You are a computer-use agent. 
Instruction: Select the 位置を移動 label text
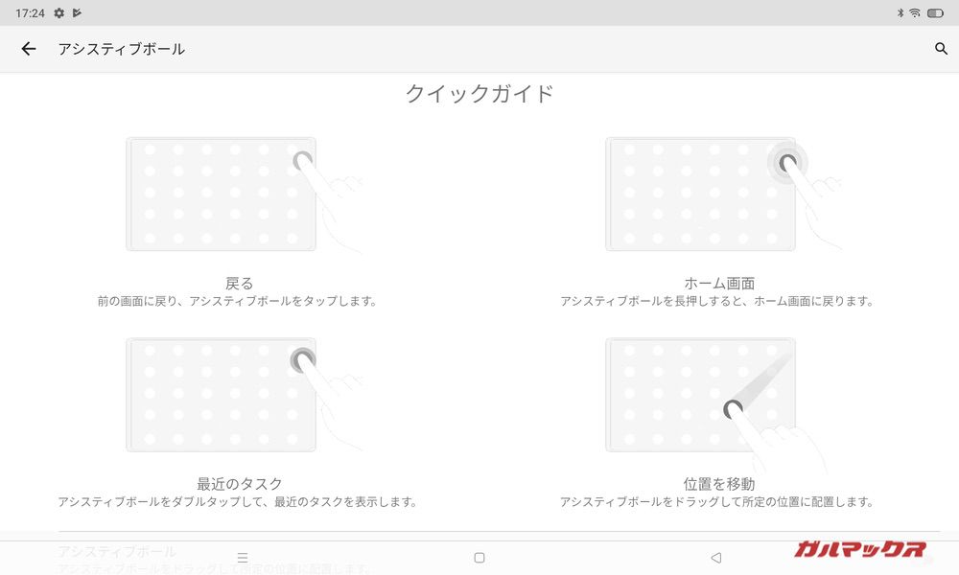[x=719, y=484]
